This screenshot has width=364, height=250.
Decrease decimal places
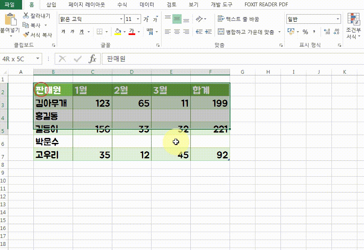tap(336, 32)
